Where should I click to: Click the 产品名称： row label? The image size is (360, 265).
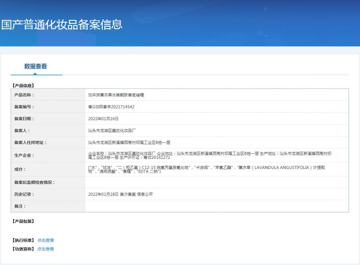pos(24,95)
